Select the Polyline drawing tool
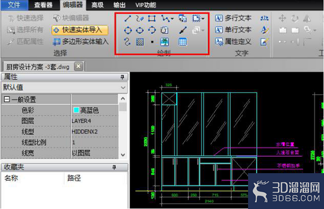The height and width of the screenshot is (209, 324). pos(166,19)
